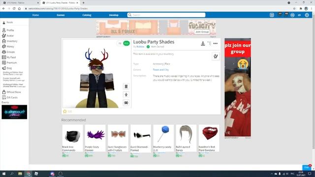Click the try-on avatar icon beside title
This screenshot has height=177, width=315.
[x=203, y=43]
